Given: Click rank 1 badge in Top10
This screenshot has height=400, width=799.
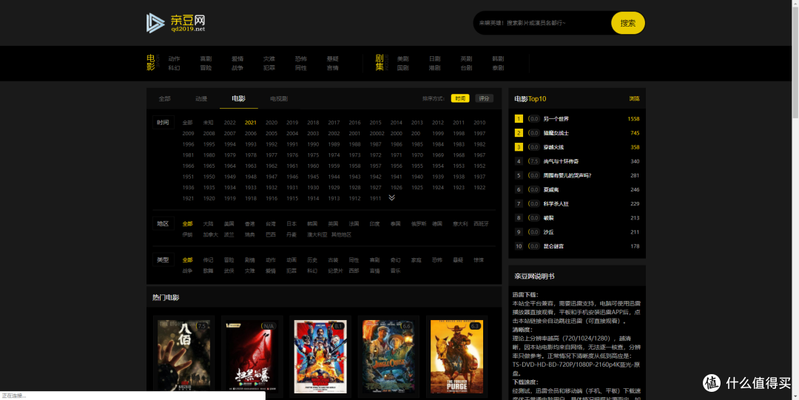Looking at the screenshot, I should pos(519,119).
